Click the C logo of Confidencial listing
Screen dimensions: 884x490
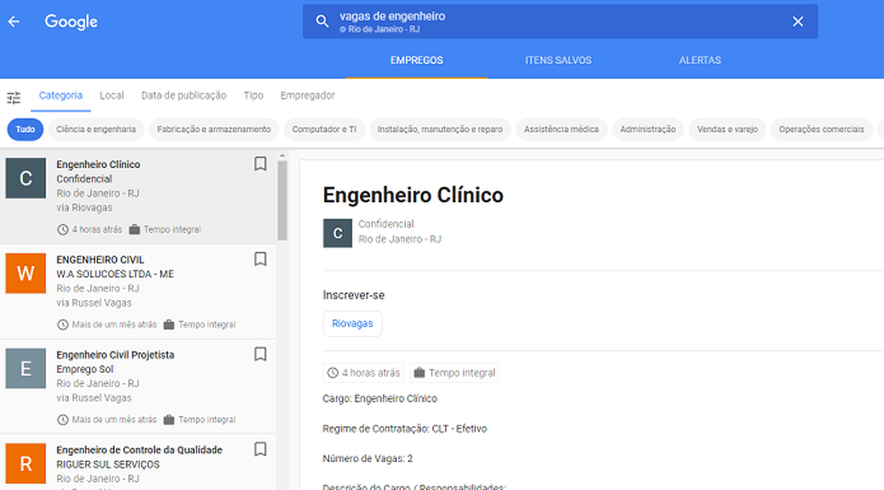tap(25, 178)
